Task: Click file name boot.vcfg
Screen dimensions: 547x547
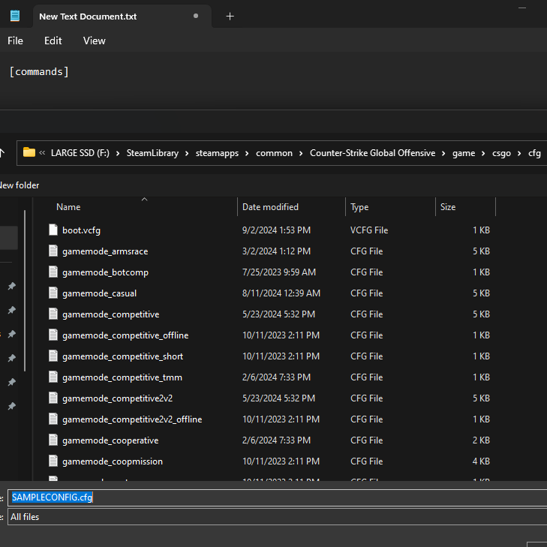Action: tap(81, 230)
